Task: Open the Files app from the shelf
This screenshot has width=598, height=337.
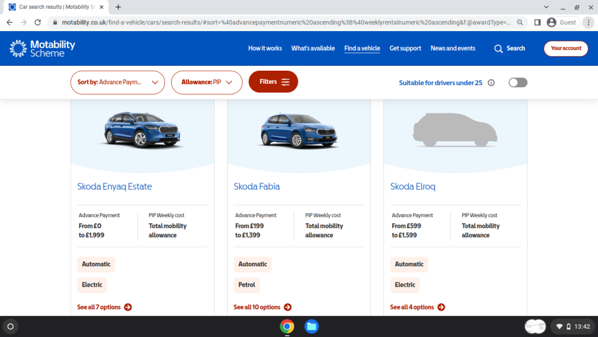Action: point(312,327)
